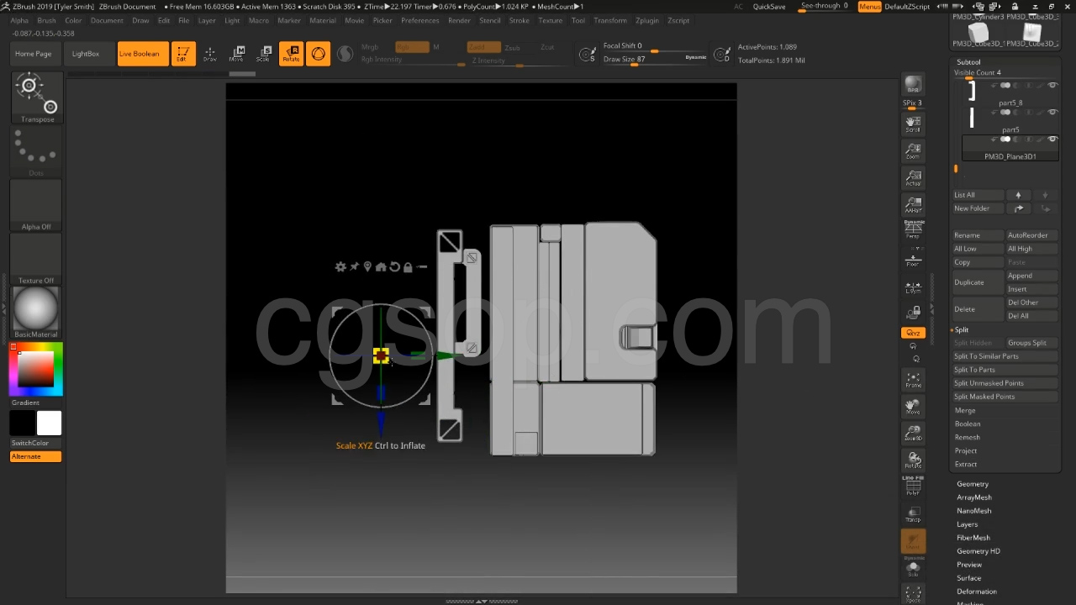
Task: Click the white secondary color swatch
Action: [x=49, y=423]
